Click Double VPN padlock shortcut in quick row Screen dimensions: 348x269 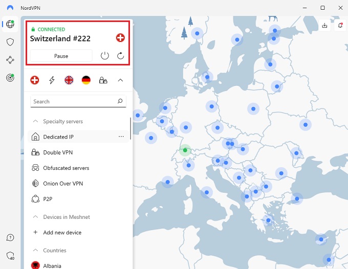point(103,80)
